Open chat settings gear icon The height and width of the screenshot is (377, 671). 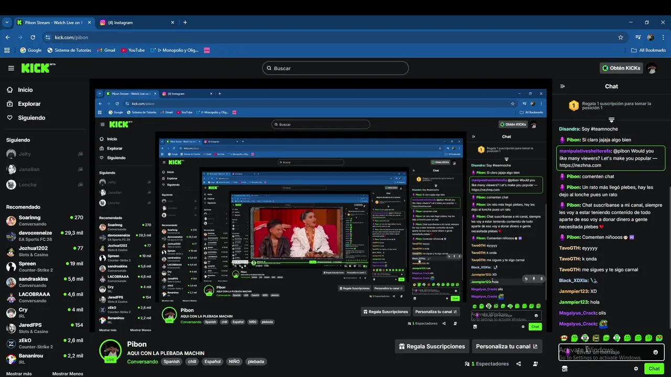[x=636, y=369]
